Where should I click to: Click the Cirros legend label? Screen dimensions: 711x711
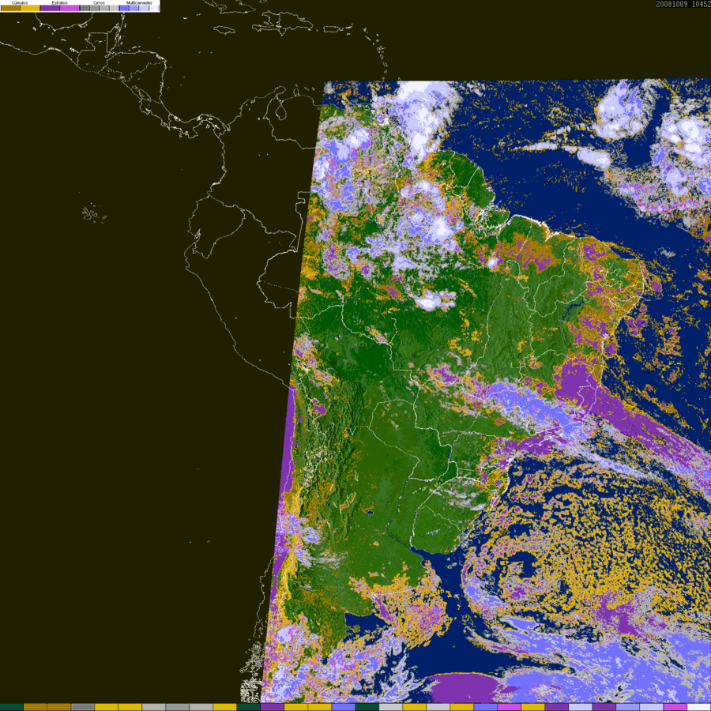(99, 2)
